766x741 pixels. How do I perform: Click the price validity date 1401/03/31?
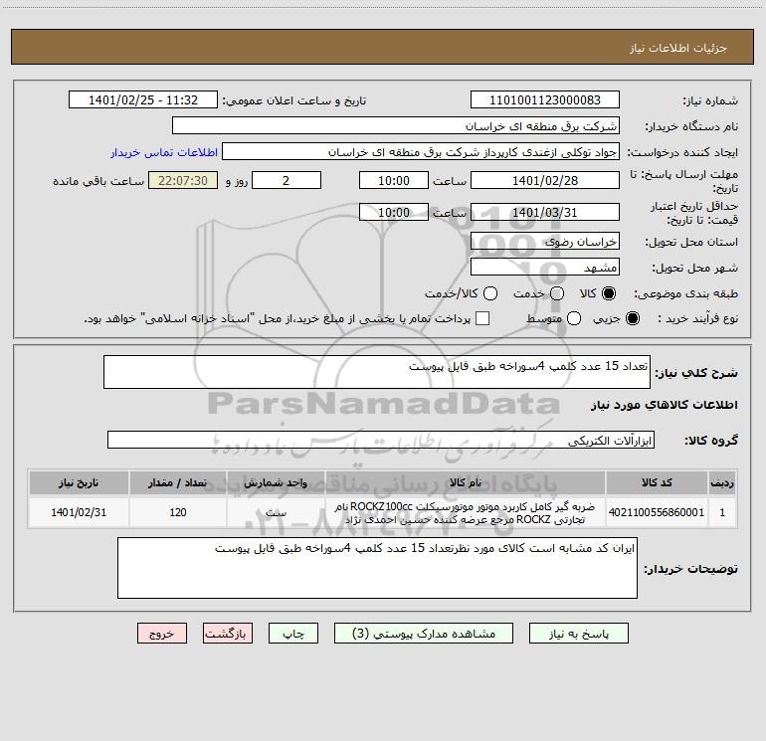(x=545, y=212)
